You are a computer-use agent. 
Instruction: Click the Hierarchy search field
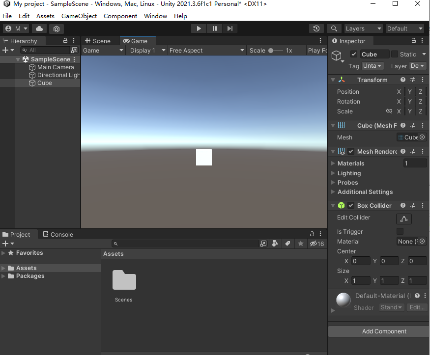(46, 50)
